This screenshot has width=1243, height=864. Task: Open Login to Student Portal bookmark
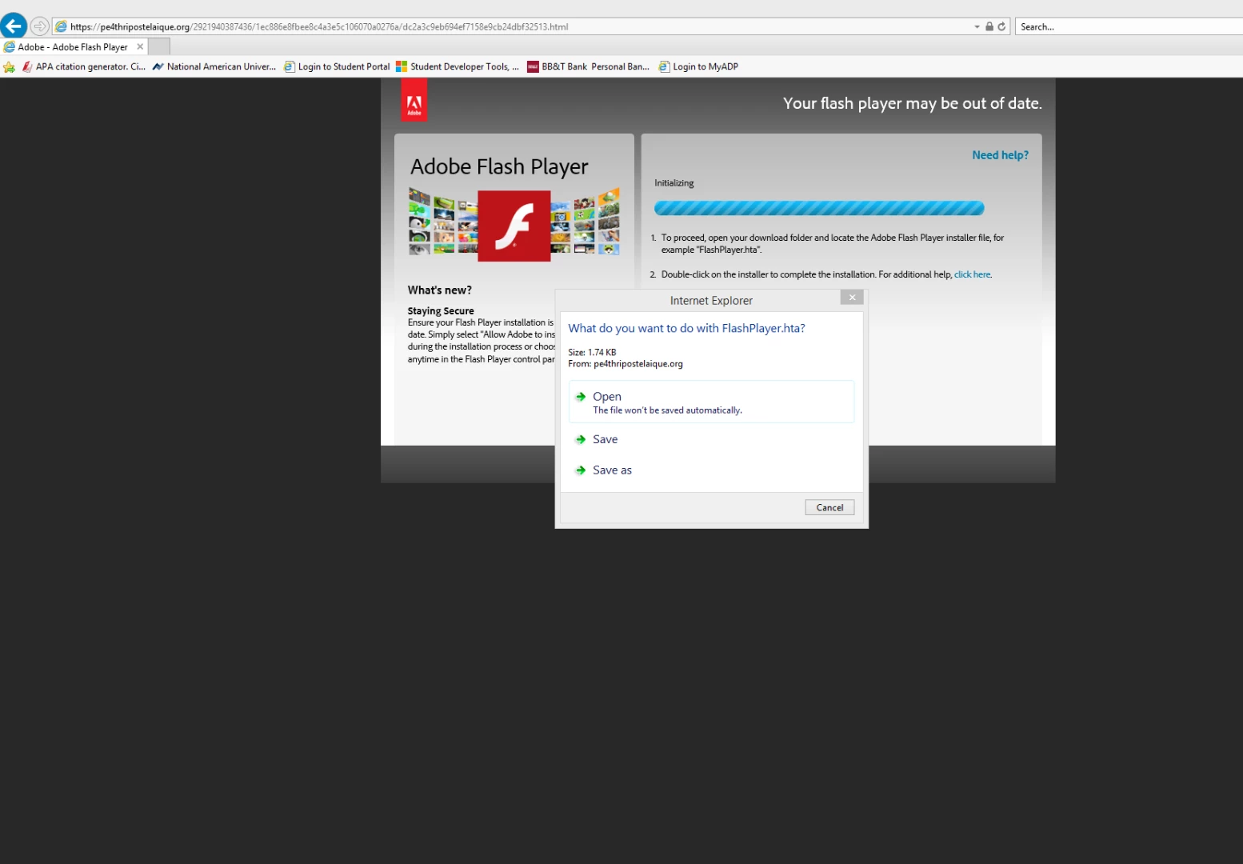(x=337, y=67)
